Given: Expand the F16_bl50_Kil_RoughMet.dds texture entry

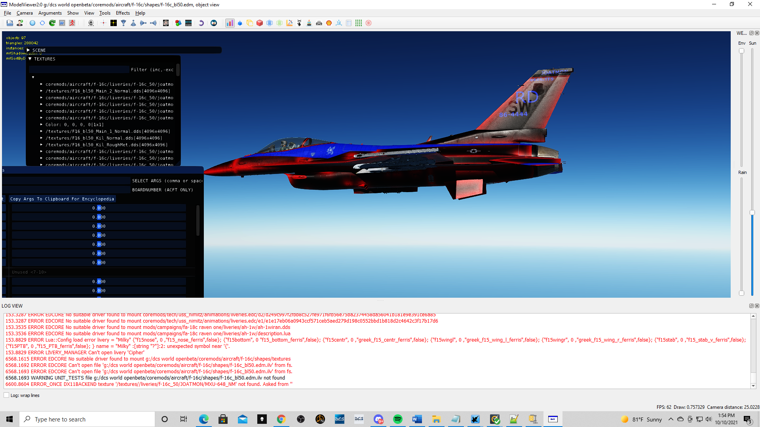Looking at the screenshot, I should pyautogui.click(x=41, y=145).
